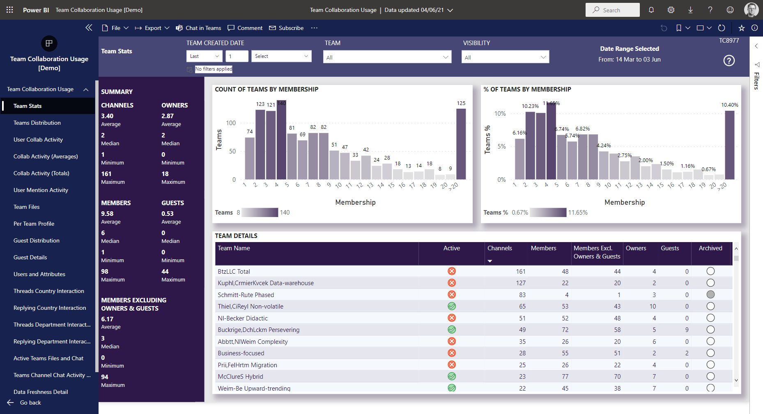Open the app launcher grid icon

click(10, 10)
